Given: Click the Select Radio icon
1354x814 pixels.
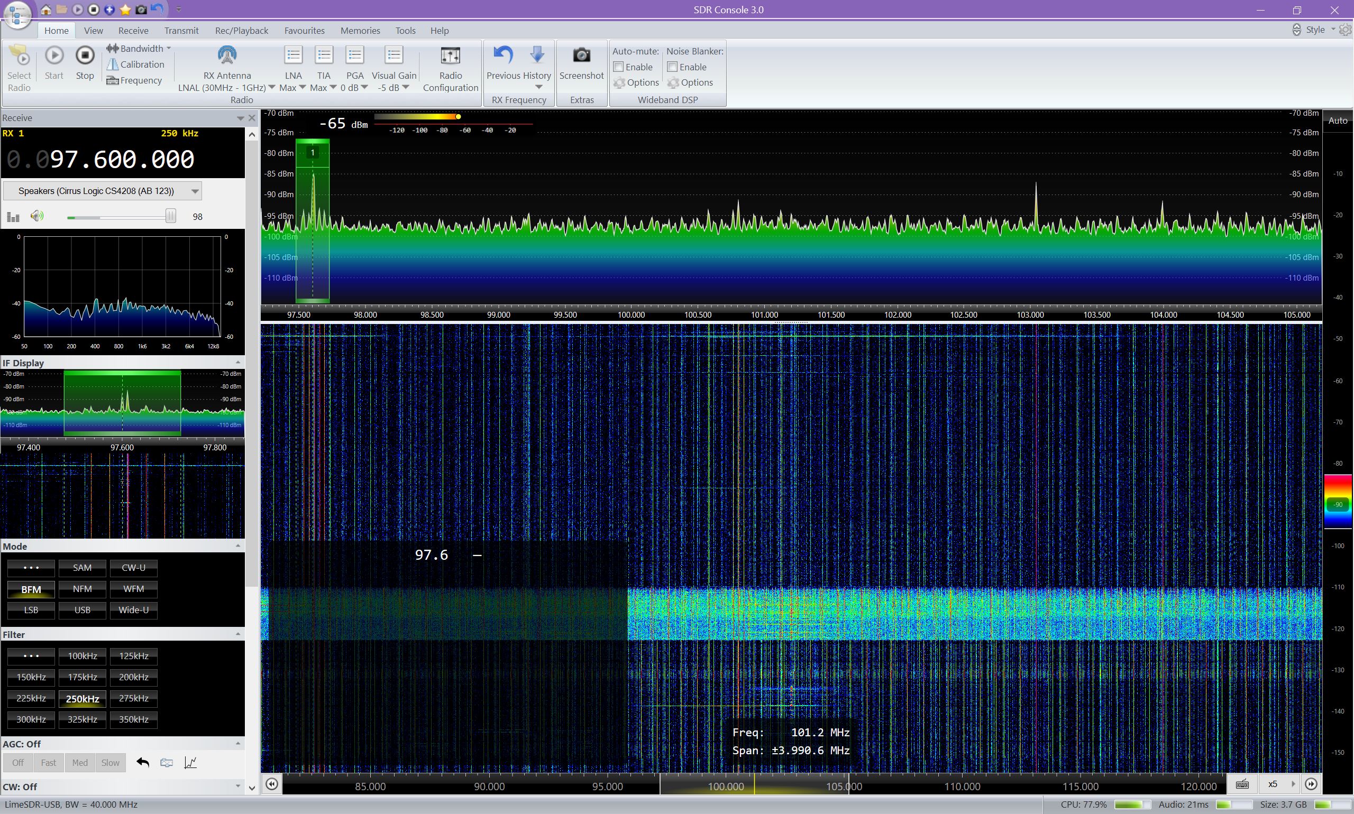Looking at the screenshot, I should (19, 55).
